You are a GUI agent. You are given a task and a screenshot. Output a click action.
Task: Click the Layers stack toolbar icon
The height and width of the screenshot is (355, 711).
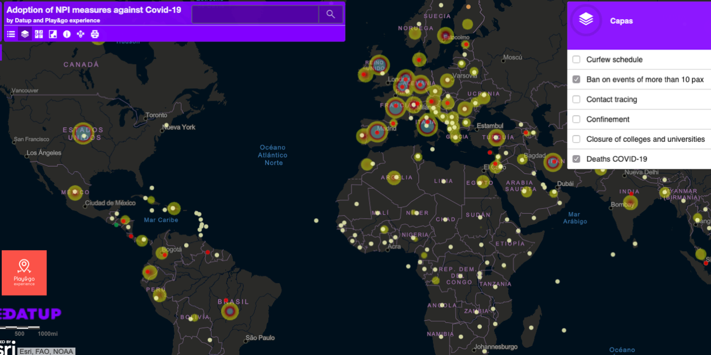pyautogui.click(x=25, y=34)
